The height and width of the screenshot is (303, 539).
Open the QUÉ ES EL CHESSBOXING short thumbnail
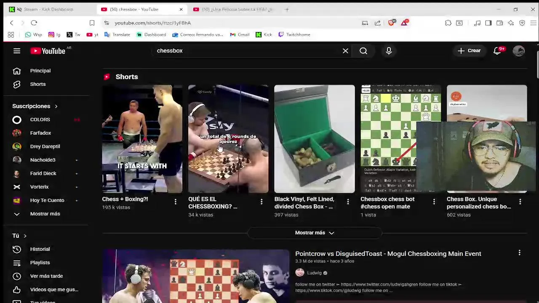228,139
